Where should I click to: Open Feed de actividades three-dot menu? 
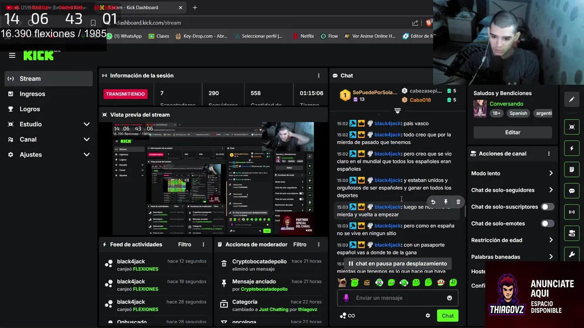(x=203, y=245)
